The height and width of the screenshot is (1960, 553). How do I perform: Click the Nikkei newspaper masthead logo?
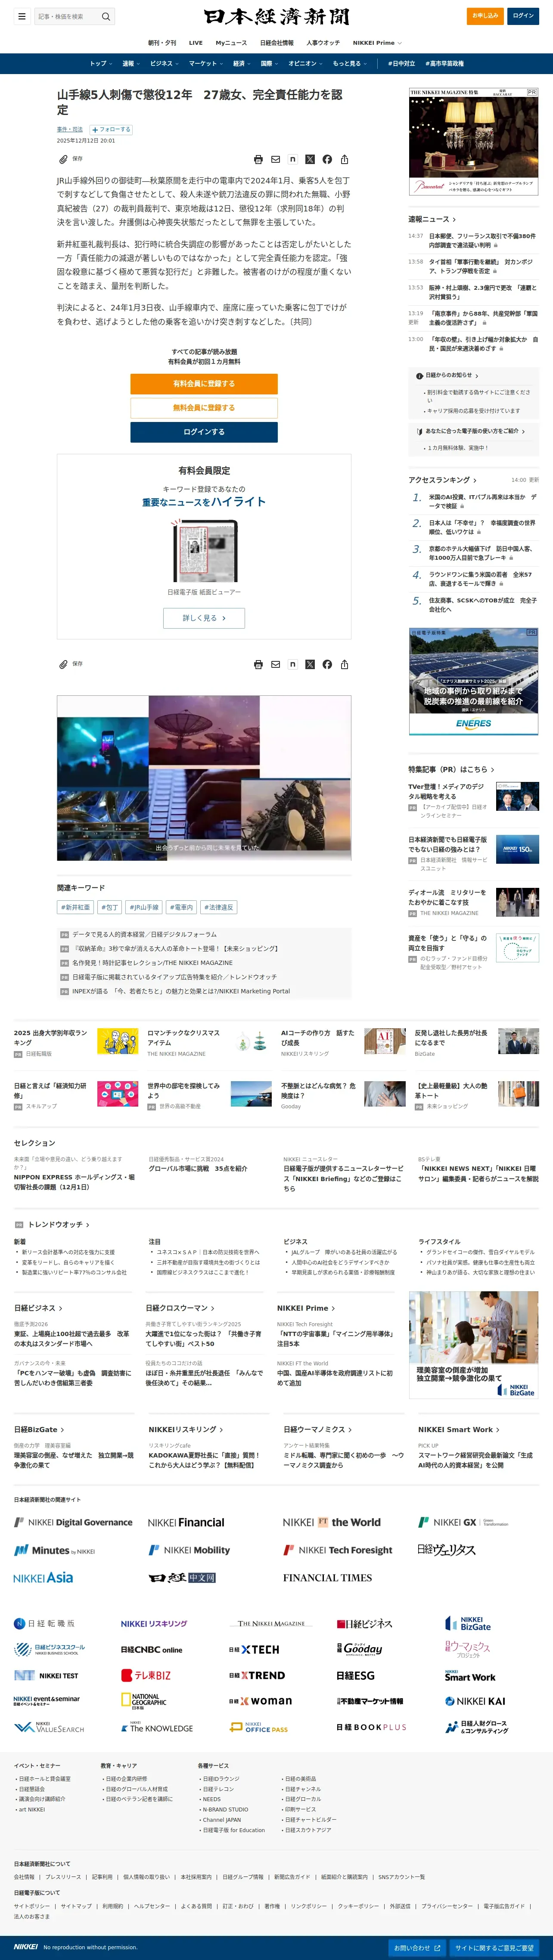click(x=276, y=16)
